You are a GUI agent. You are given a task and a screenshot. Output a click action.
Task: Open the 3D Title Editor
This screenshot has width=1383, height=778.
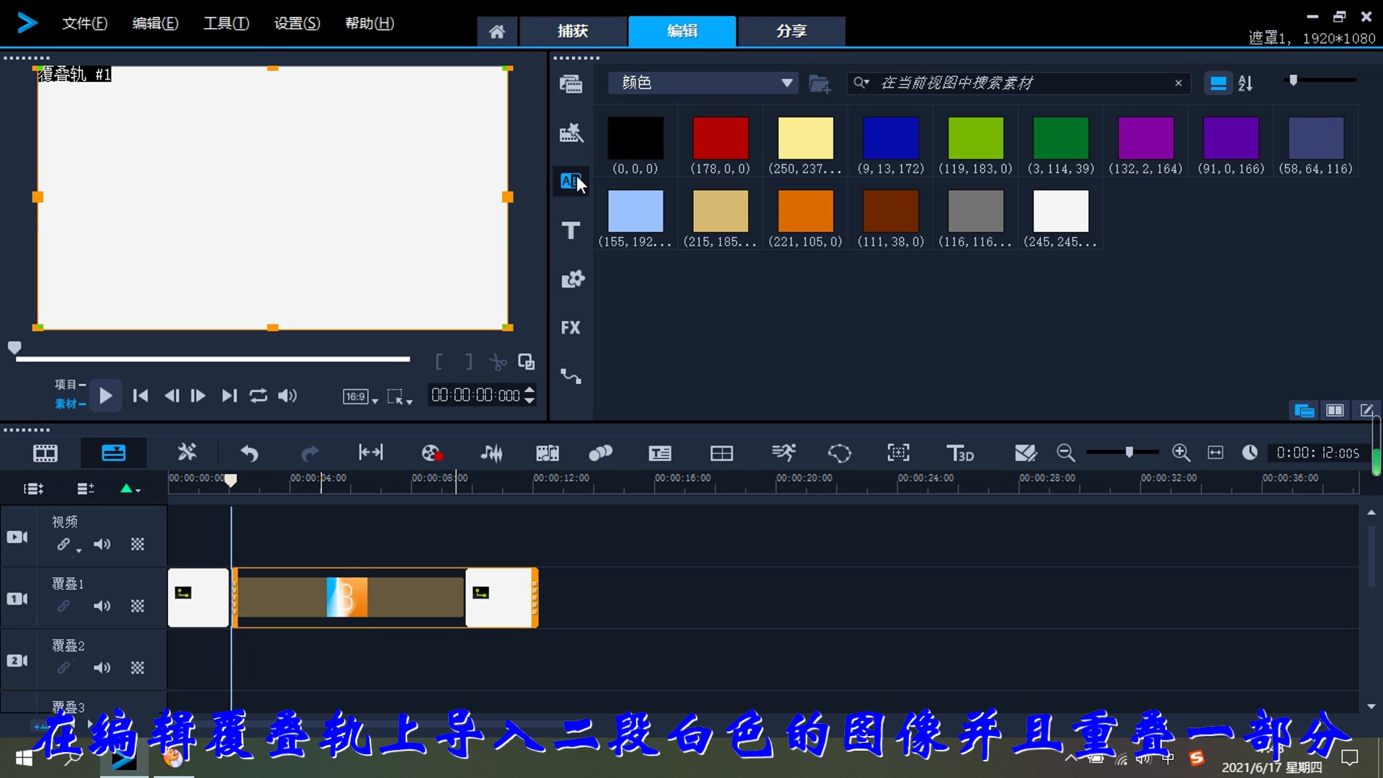[960, 453]
